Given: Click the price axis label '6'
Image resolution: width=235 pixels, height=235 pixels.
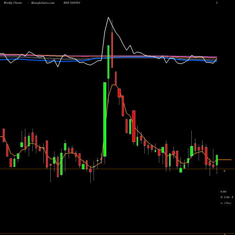Looking at the screenshot, I should click(x=224, y=171).
